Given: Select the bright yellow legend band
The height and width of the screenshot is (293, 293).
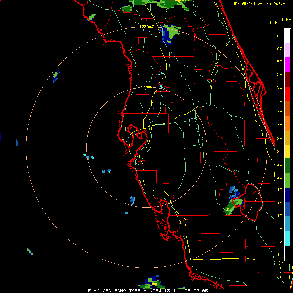Looking at the screenshot, I should pyautogui.click(x=287, y=152).
